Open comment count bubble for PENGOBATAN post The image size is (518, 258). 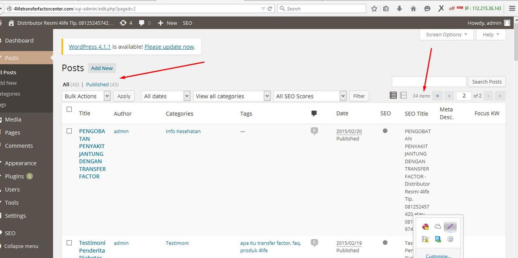pos(314,131)
